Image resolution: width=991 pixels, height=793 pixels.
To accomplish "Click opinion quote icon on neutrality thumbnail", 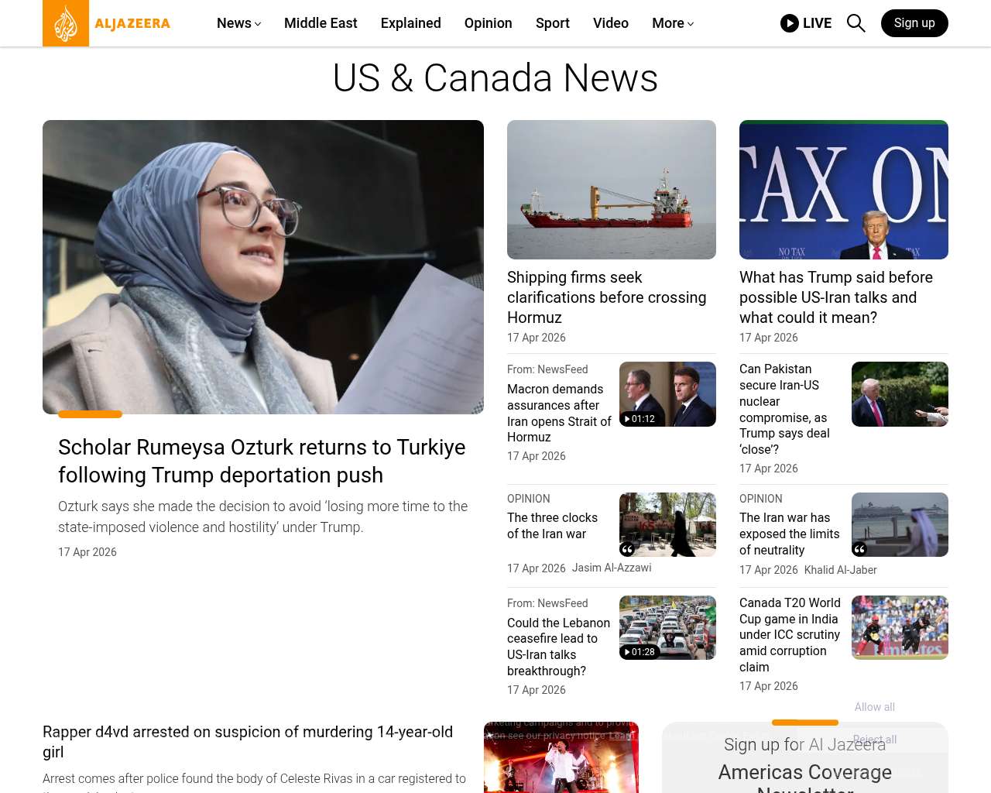I will click(859, 549).
